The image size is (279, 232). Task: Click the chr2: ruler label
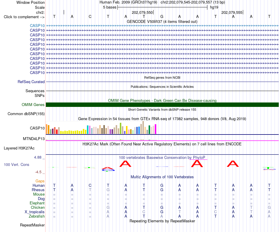point(41,12)
